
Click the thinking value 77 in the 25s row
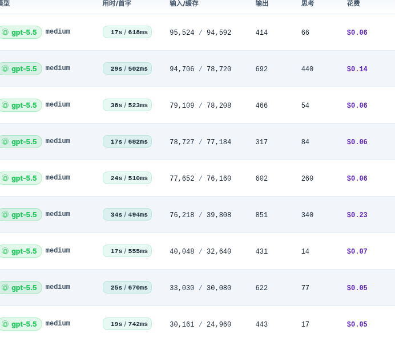tap(305, 288)
